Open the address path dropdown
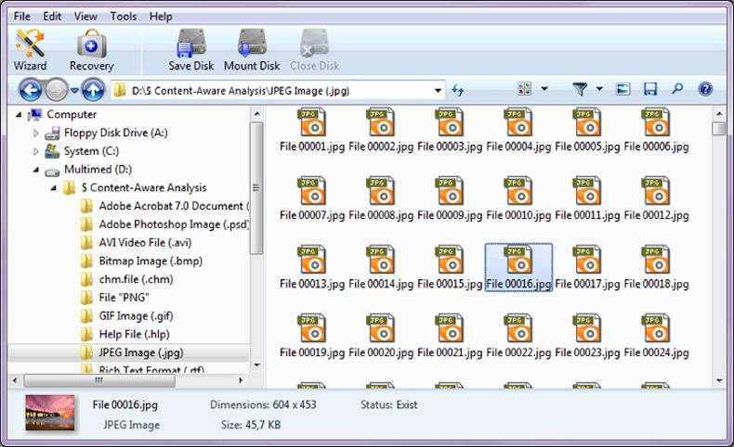Screen dimensions: 734x447 coord(439,90)
